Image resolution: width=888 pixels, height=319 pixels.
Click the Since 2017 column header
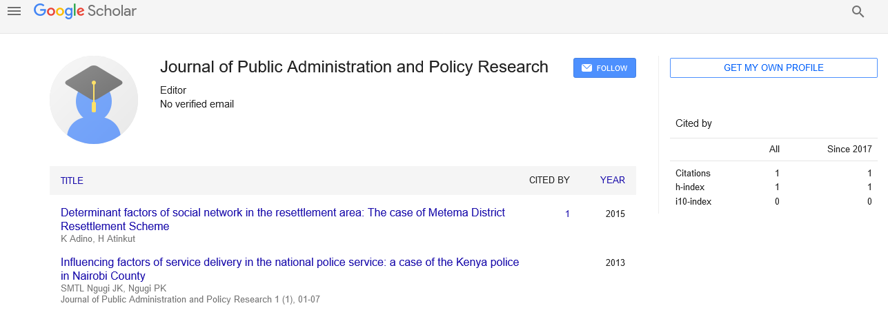(x=849, y=150)
